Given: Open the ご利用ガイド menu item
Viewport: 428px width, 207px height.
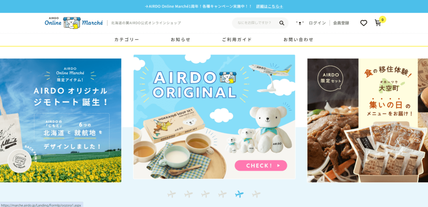Looking at the screenshot, I should [x=237, y=40].
